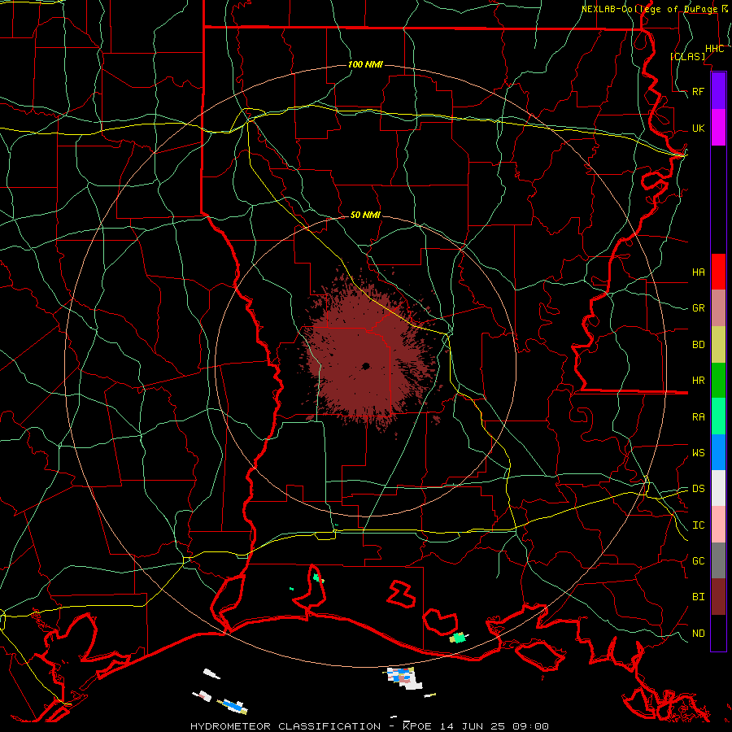Screen dimensions: 732x732
Task: Click the 100 NMI range ring label
Action: click(x=365, y=64)
